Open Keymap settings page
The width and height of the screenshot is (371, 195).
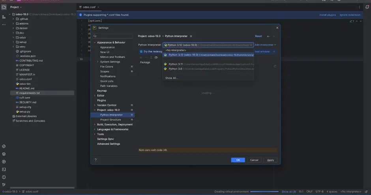pyautogui.click(x=102, y=91)
